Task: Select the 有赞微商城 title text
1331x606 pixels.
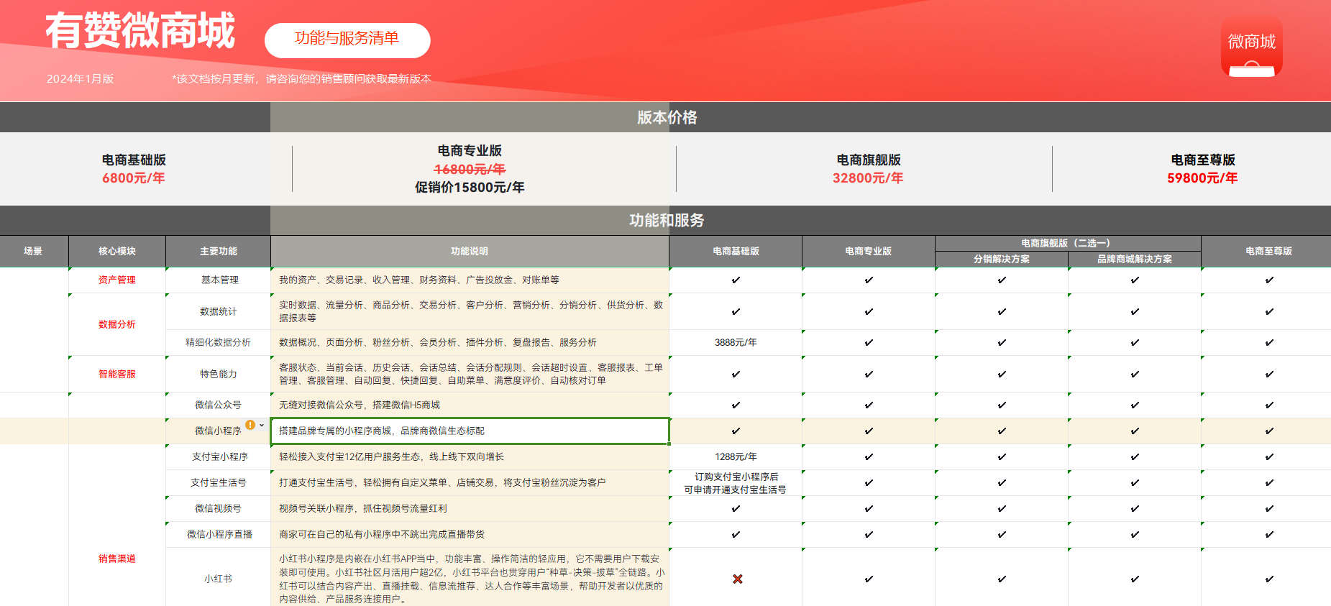Action: coord(140,31)
